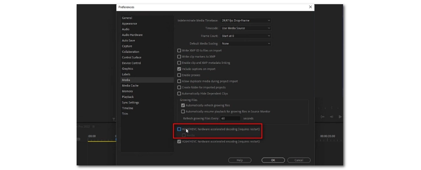
Task: Uncheck Automatically refresh growing files
Action: pos(183,105)
